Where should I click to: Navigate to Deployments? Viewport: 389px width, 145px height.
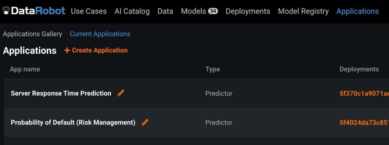248,11
